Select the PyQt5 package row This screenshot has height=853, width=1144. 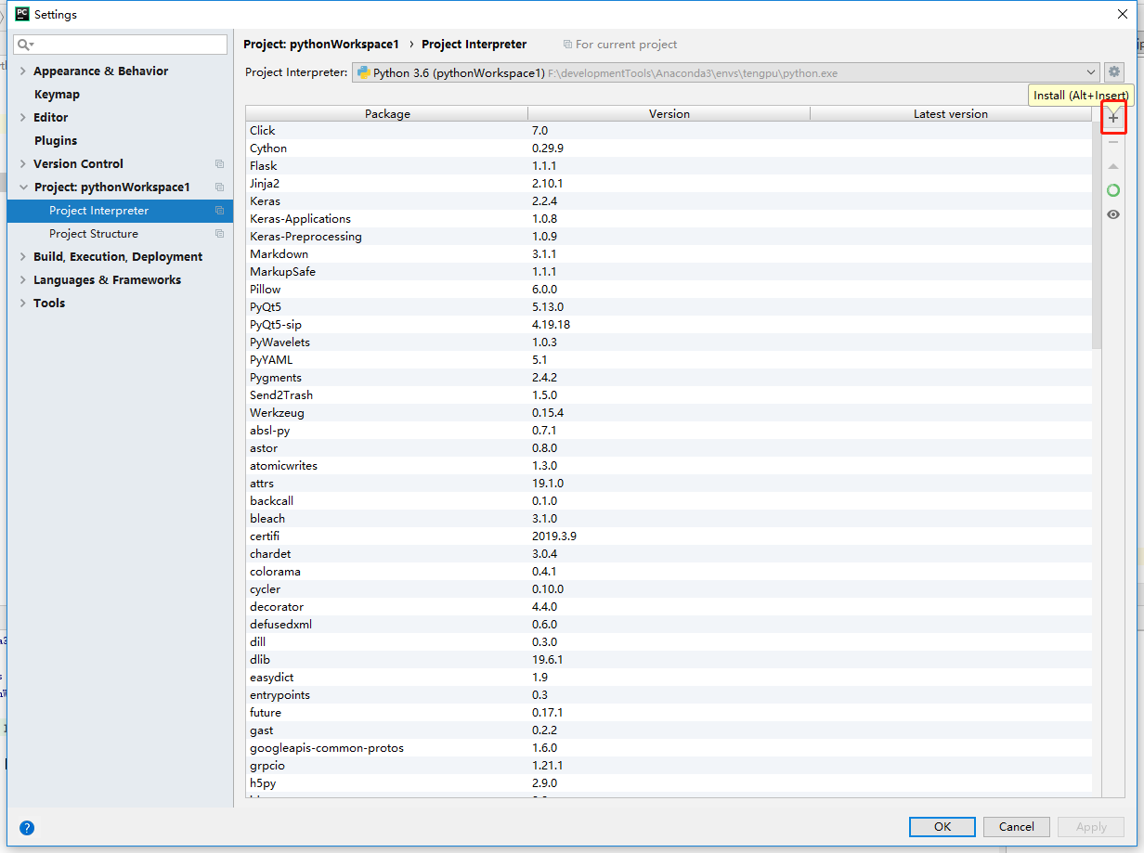[669, 307]
